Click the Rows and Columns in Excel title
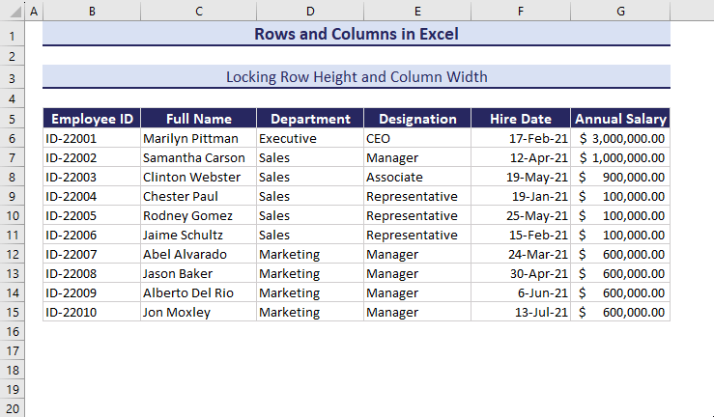Image resolution: width=714 pixels, height=417 pixels. point(356,34)
